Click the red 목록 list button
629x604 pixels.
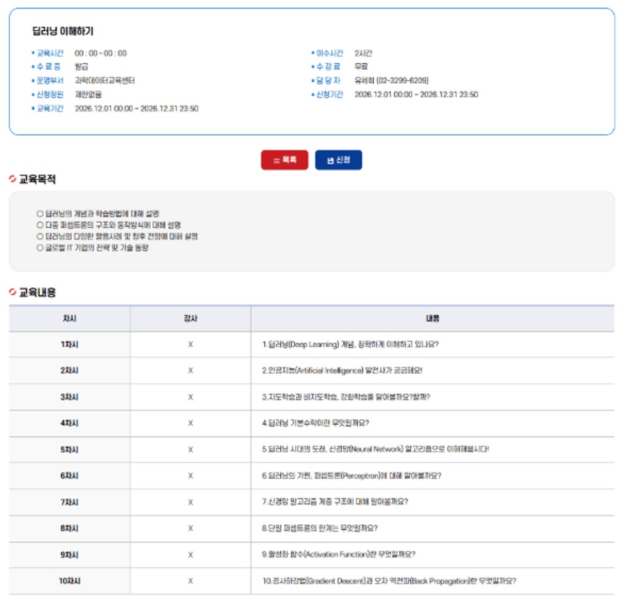(x=284, y=160)
